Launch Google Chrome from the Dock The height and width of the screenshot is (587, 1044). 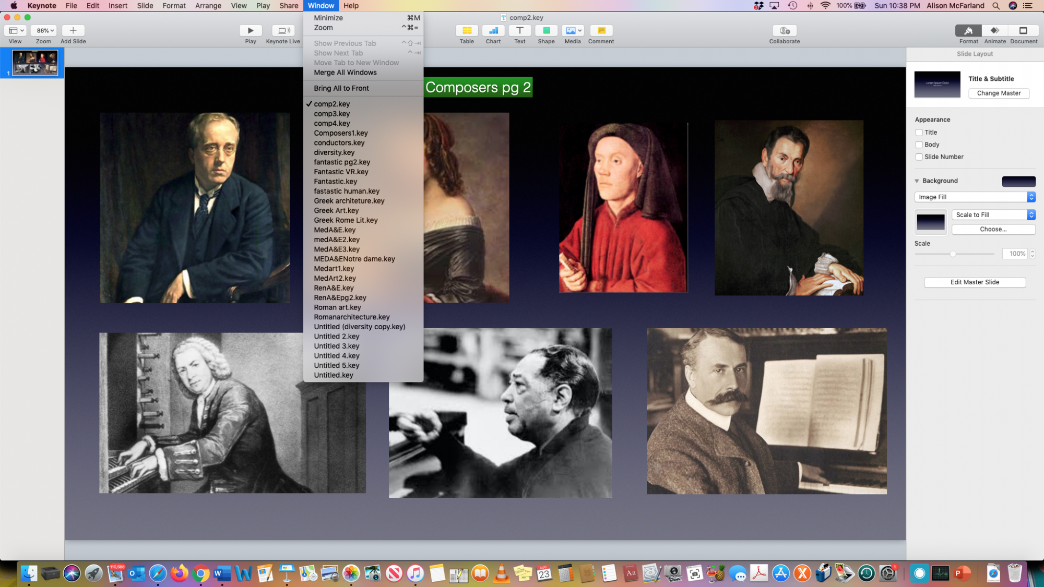[200, 573]
